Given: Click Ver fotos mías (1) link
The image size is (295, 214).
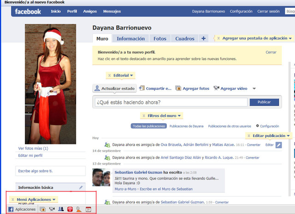Looking at the screenshot, I should [x=33, y=149].
